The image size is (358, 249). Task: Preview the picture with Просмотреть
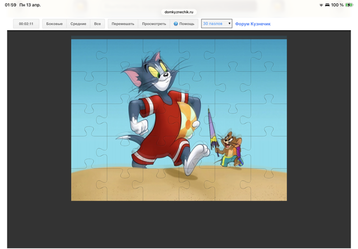[x=154, y=24]
